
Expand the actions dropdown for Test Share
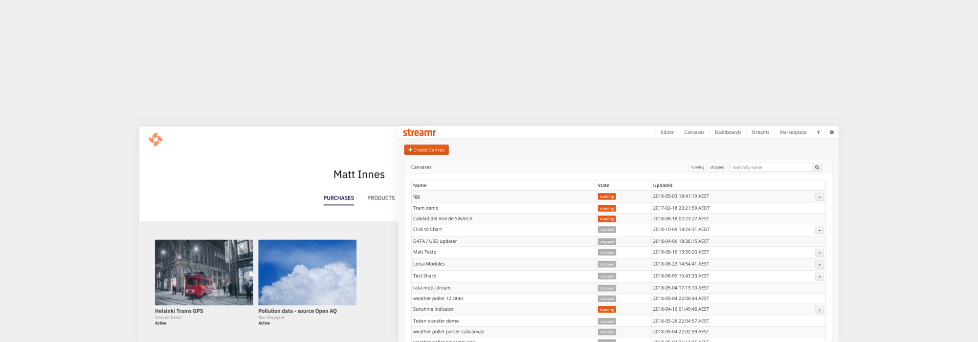820,277
